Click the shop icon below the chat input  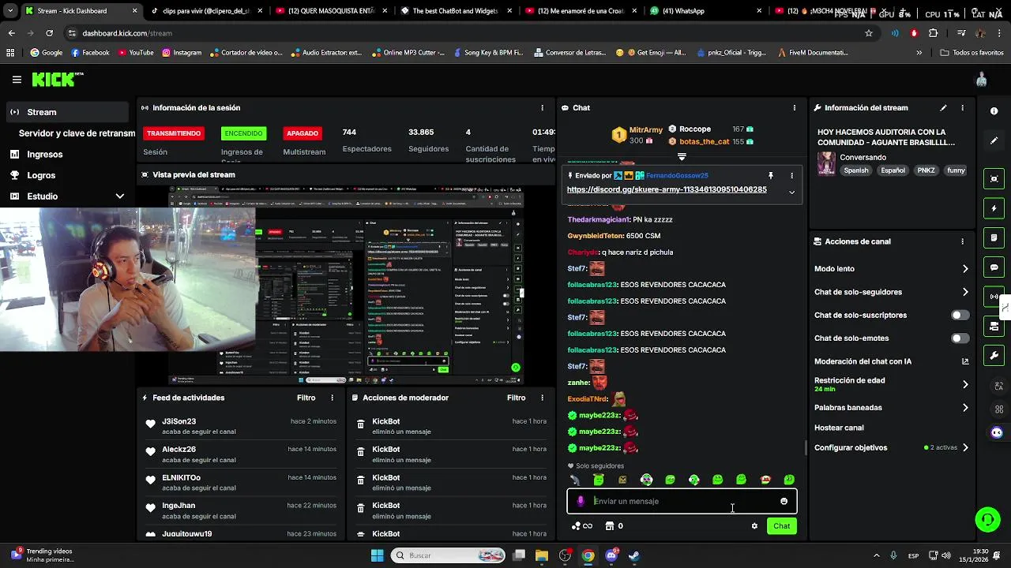coord(610,526)
